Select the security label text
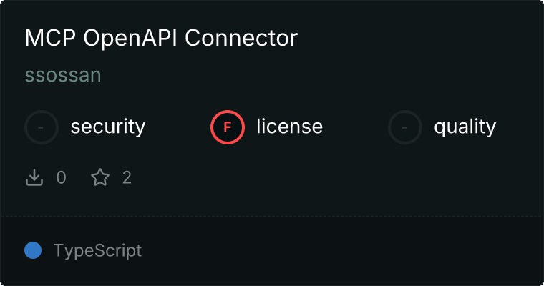544x286 pixels. point(108,127)
